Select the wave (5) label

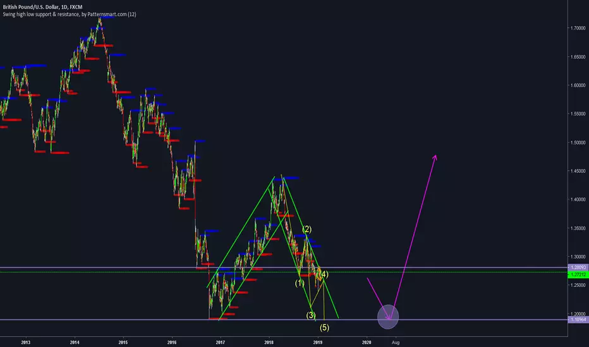[x=324, y=327]
